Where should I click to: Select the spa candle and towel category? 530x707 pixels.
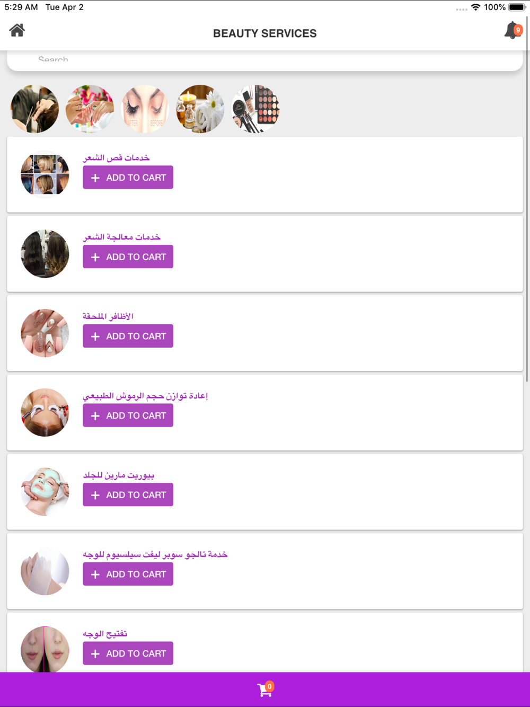200,109
